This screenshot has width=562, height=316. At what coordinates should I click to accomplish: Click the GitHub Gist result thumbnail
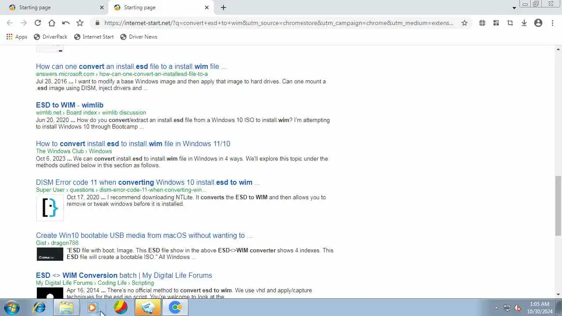50,254
